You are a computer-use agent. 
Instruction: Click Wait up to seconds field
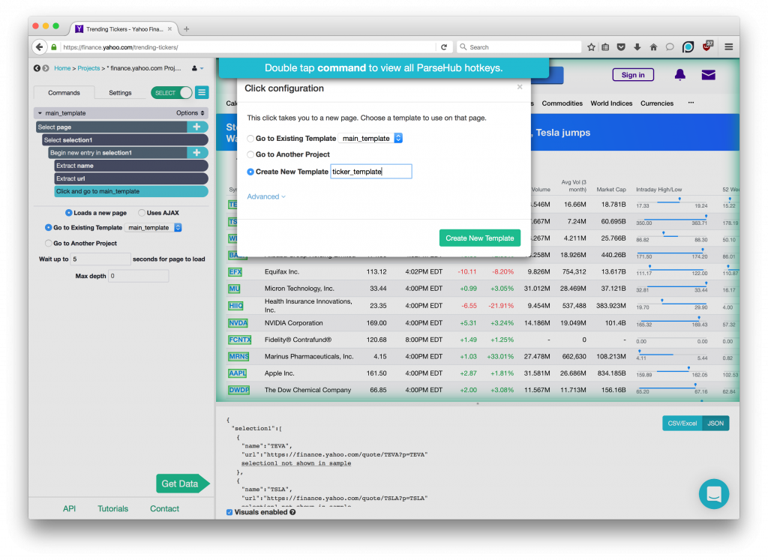tap(101, 259)
